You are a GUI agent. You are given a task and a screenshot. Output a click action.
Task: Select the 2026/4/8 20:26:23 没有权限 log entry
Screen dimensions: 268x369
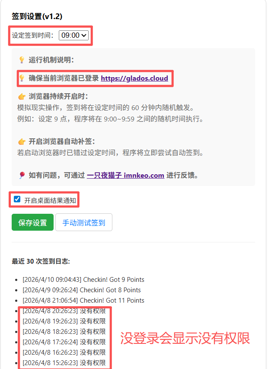(64, 311)
